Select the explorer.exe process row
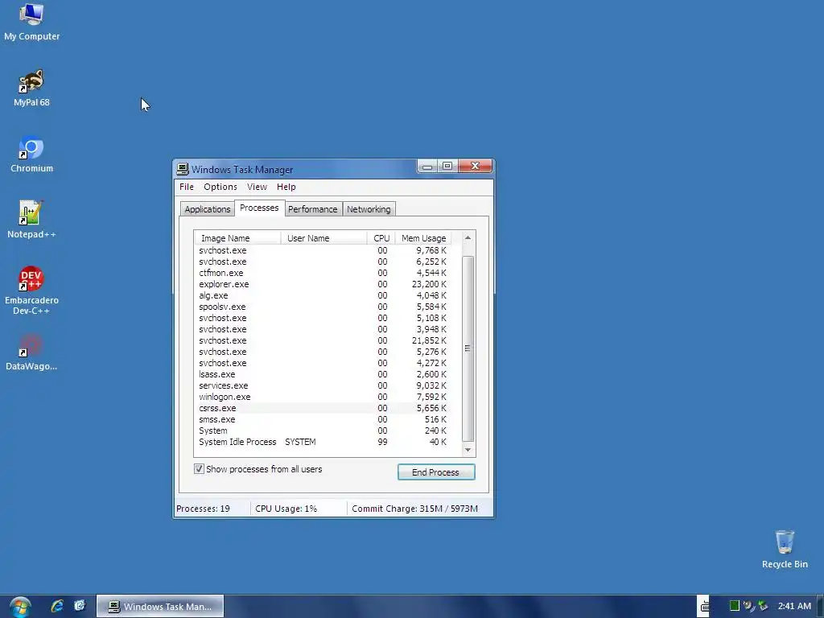 point(323,284)
